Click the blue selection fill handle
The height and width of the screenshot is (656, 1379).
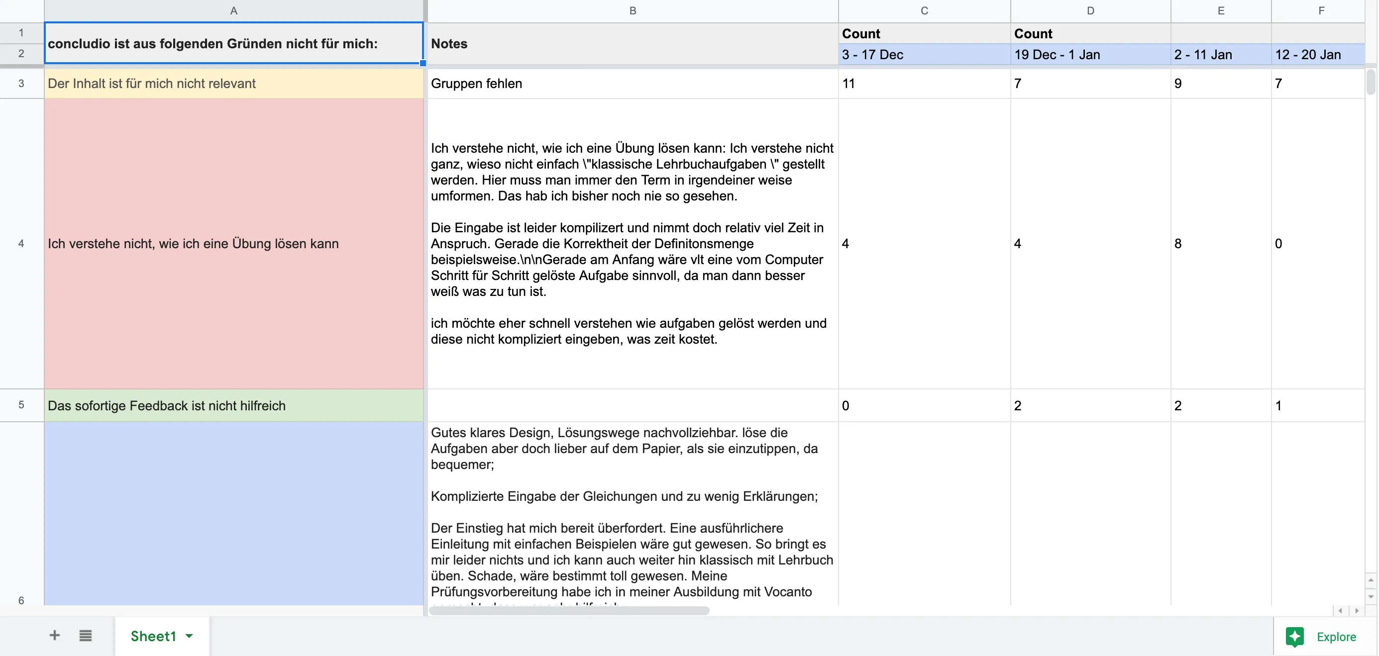423,63
